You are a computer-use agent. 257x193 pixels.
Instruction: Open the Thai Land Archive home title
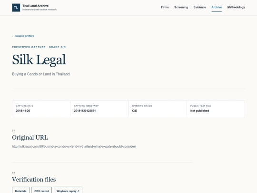[x=35, y=6]
